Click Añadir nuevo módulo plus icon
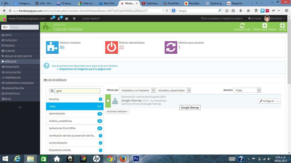Screen dimensions: 291x163 (x=265, y=25)
